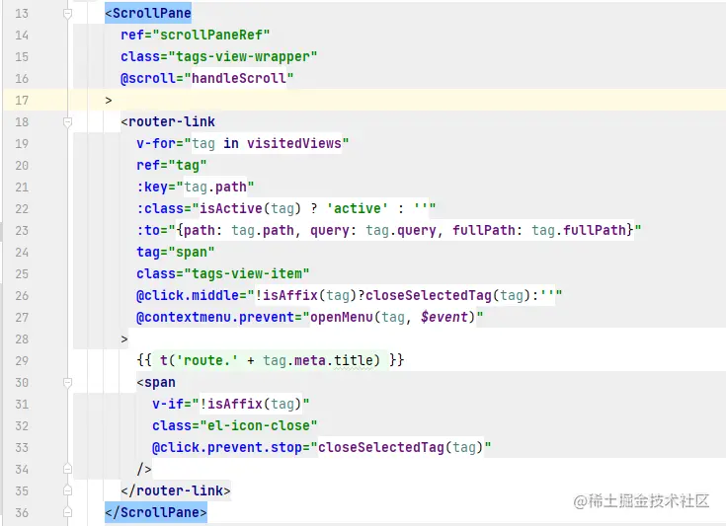
Task: Click the fold end marker at line 36
Action: click(x=67, y=512)
